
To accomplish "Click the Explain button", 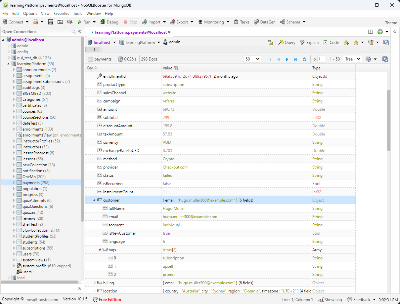I will coord(309,42).
